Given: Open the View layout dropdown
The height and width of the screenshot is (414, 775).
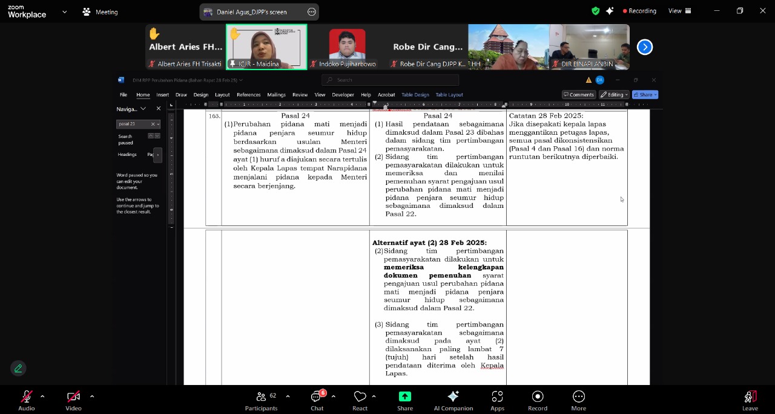Looking at the screenshot, I should tap(679, 11).
